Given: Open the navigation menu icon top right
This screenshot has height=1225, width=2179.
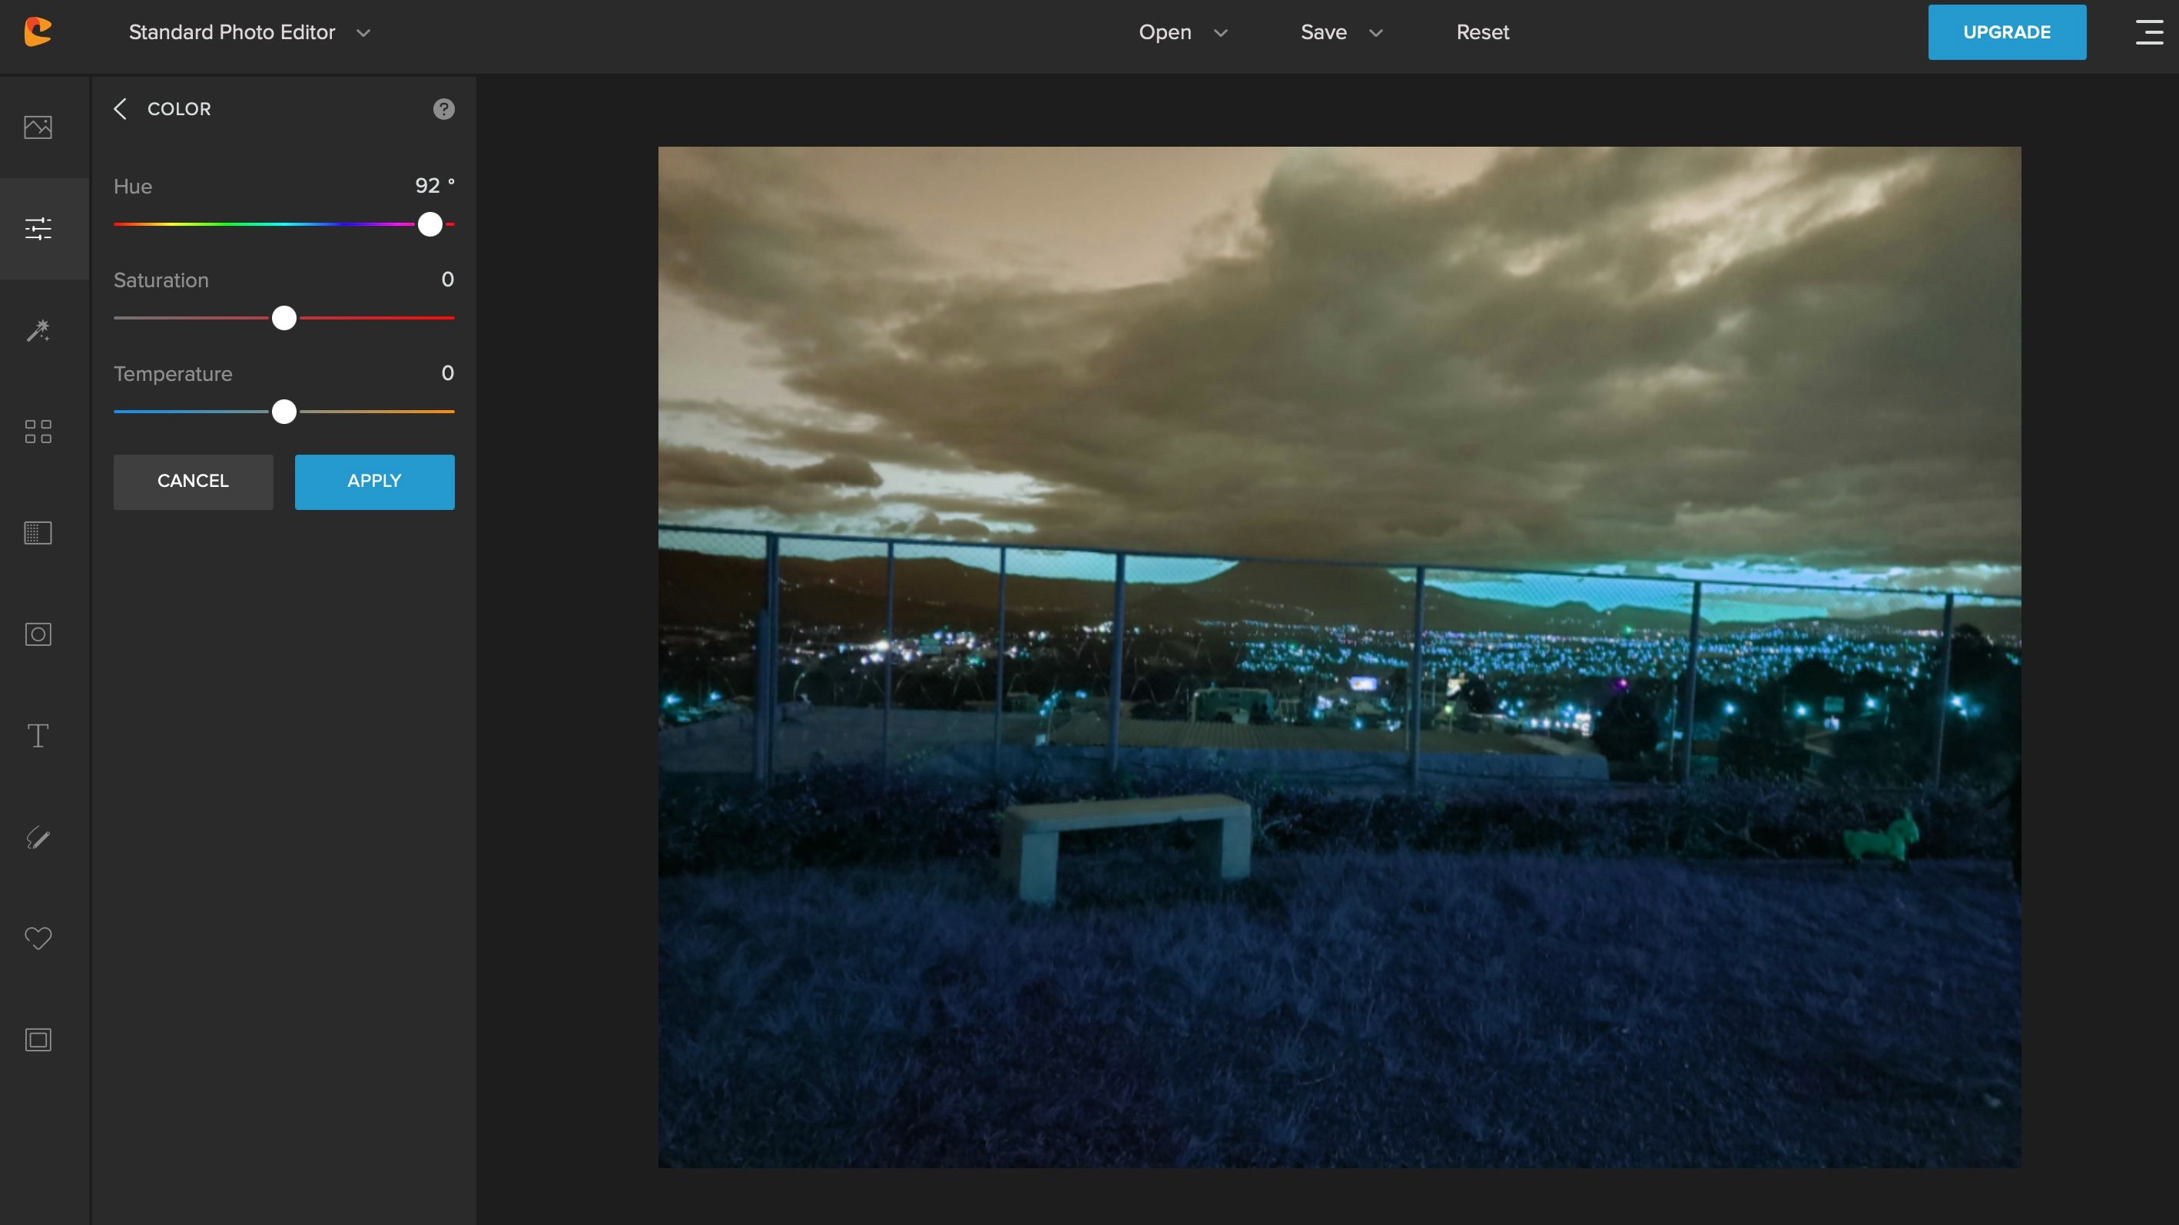Looking at the screenshot, I should 2149,33.
